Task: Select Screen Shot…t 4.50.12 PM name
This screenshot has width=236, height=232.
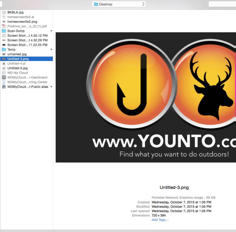Action: click(x=27, y=36)
